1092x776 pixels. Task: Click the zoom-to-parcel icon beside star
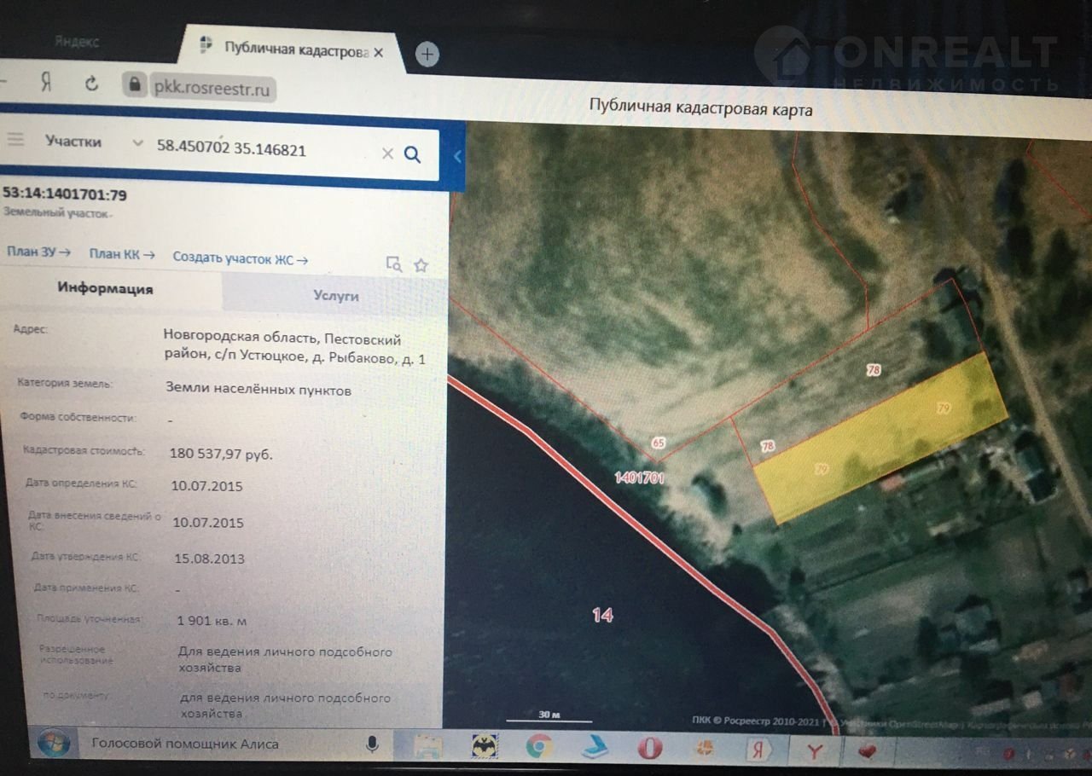coord(393,263)
